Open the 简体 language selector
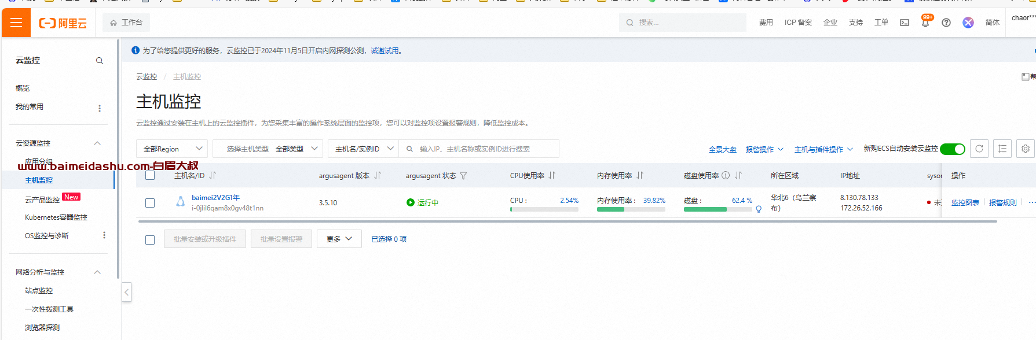The width and height of the screenshot is (1036, 340). coord(993,23)
